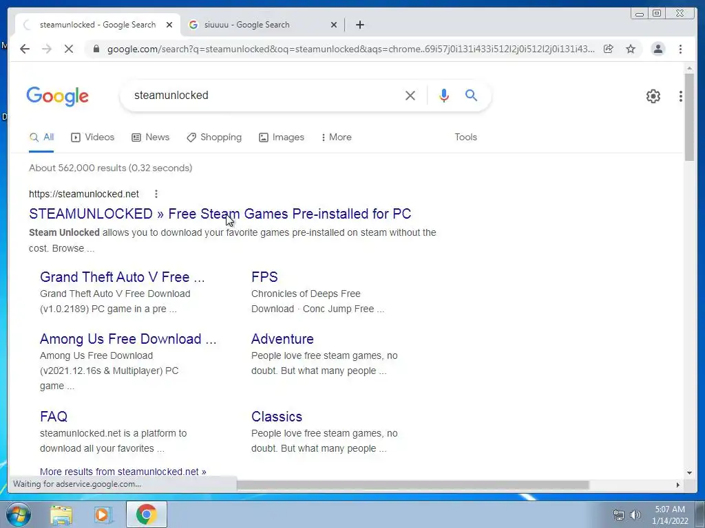Viewport: 705px width, 528px height.
Task: Clear the search box with the X
Action: click(410, 96)
